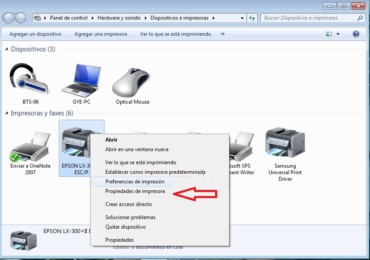Choose Propiedades at the menu bottom
This screenshot has width=370, height=260.
click(x=160, y=240)
